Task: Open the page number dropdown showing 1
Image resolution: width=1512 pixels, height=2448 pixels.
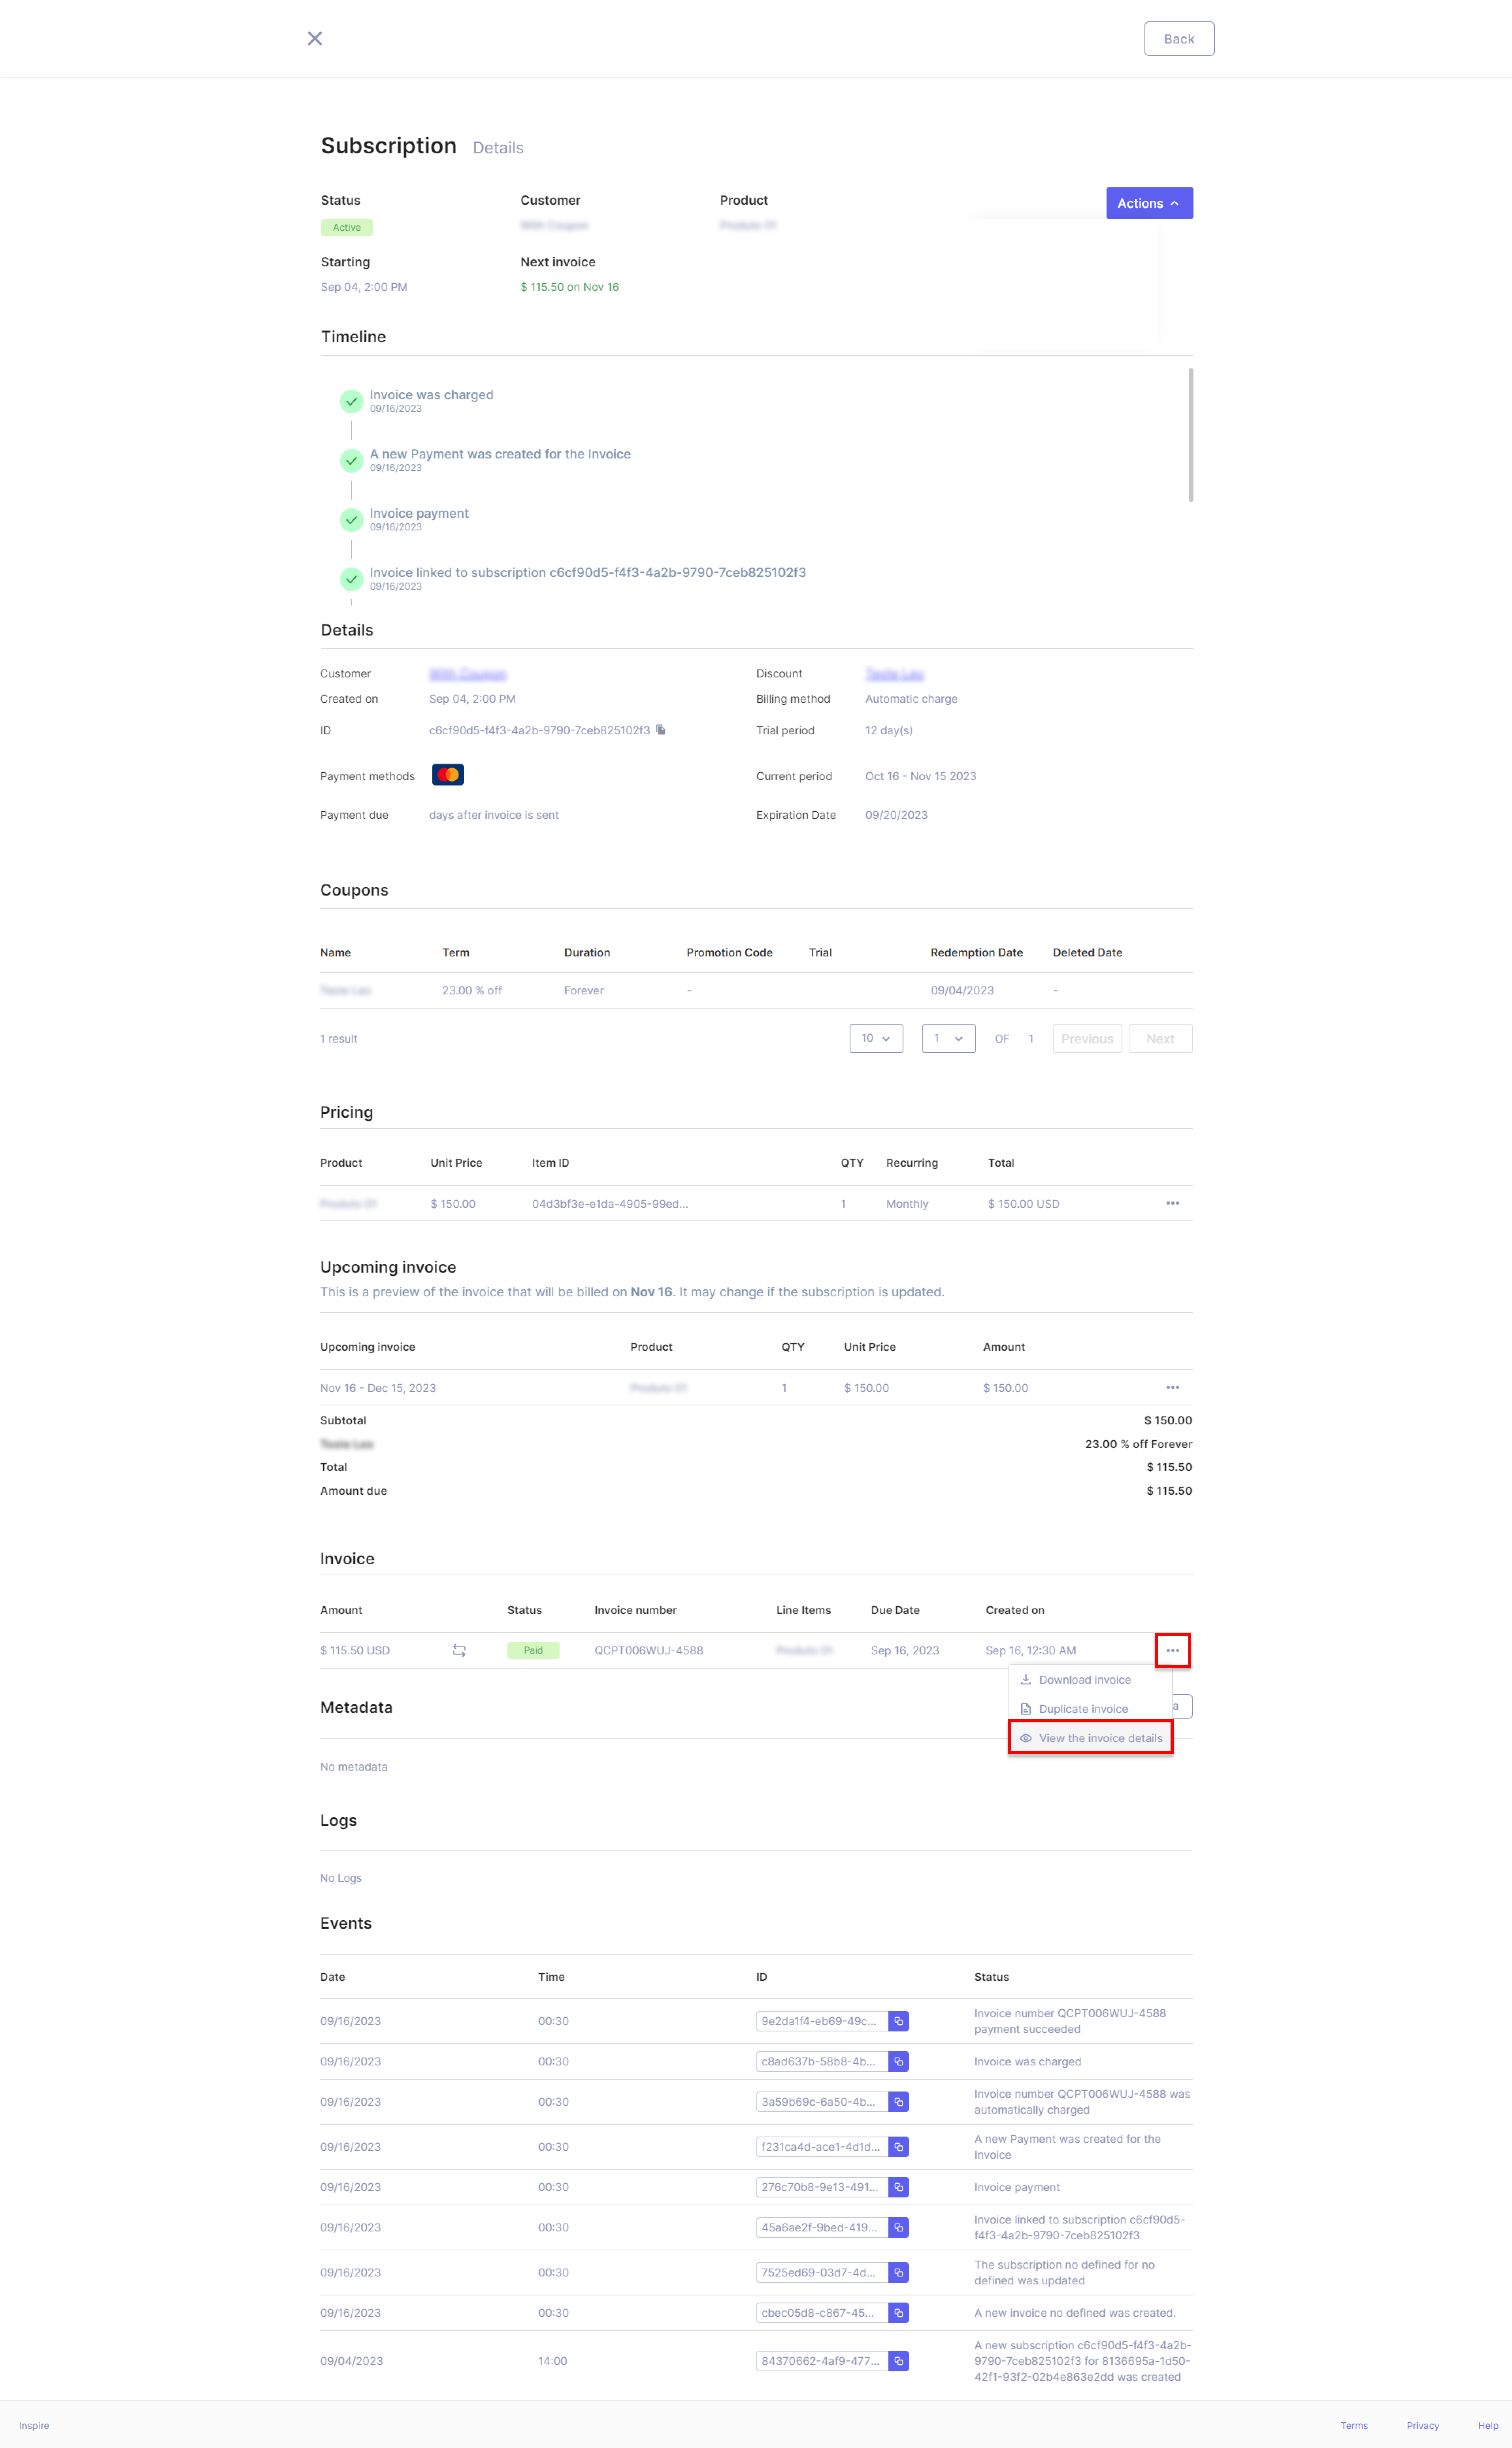Action: coord(948,1038)
